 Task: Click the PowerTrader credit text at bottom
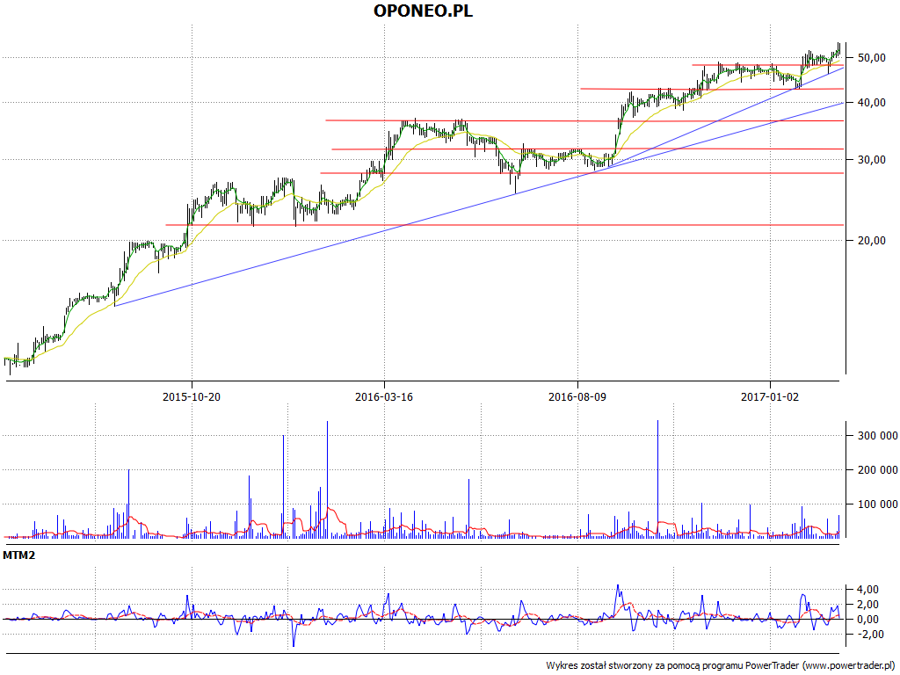721,666
